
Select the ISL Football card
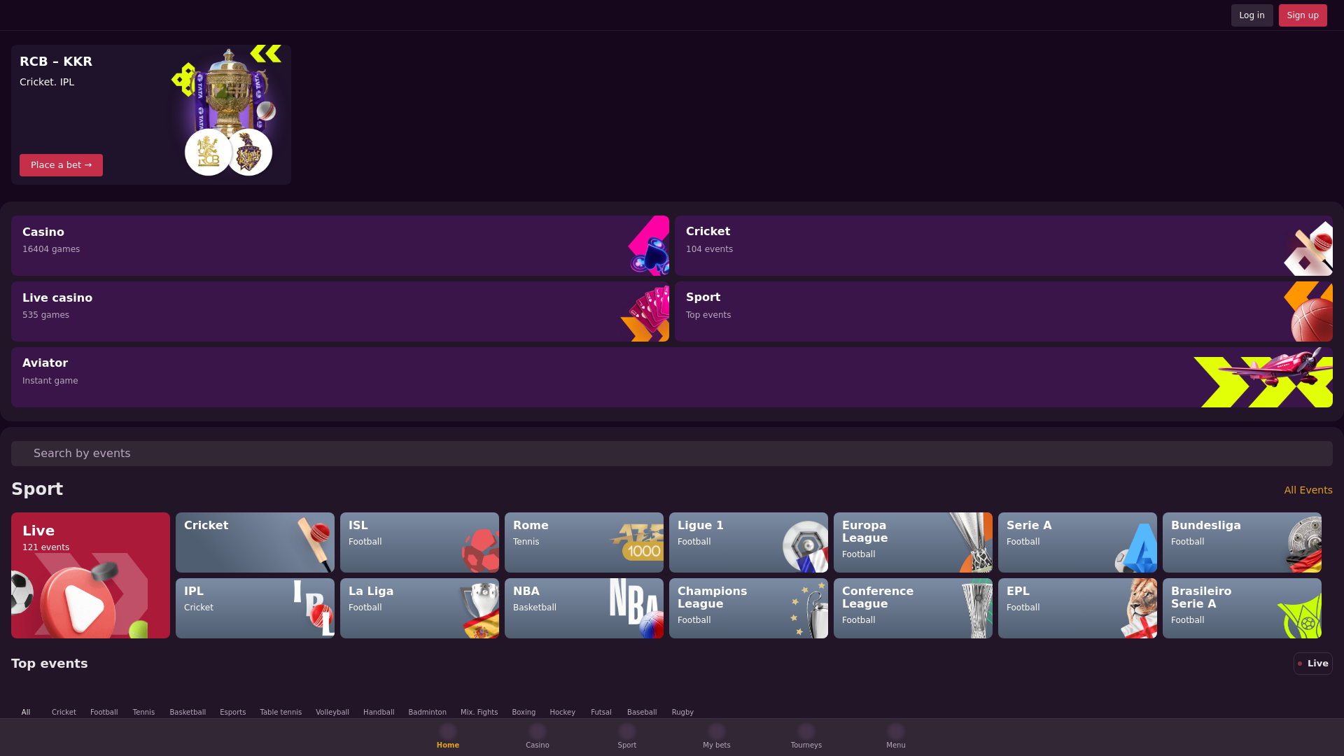[419, 542]
